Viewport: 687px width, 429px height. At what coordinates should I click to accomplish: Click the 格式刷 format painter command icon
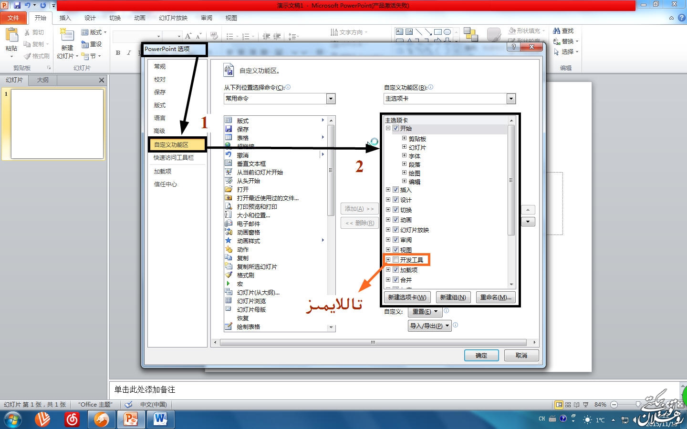(229, 275)
